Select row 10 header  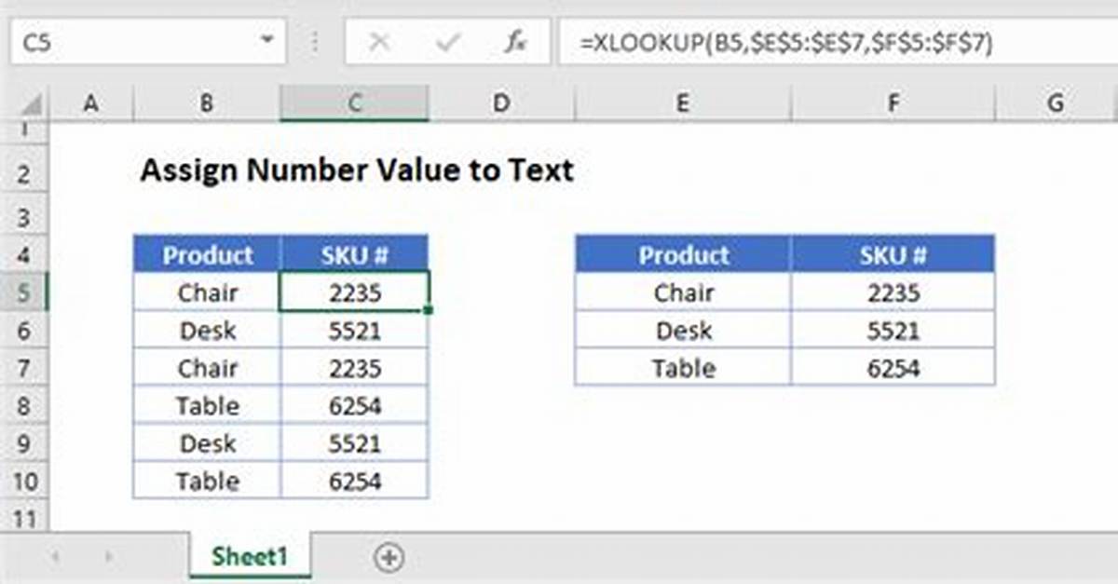24,481
